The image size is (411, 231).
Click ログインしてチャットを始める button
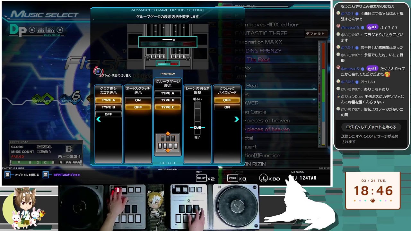[x=371, y=127]
